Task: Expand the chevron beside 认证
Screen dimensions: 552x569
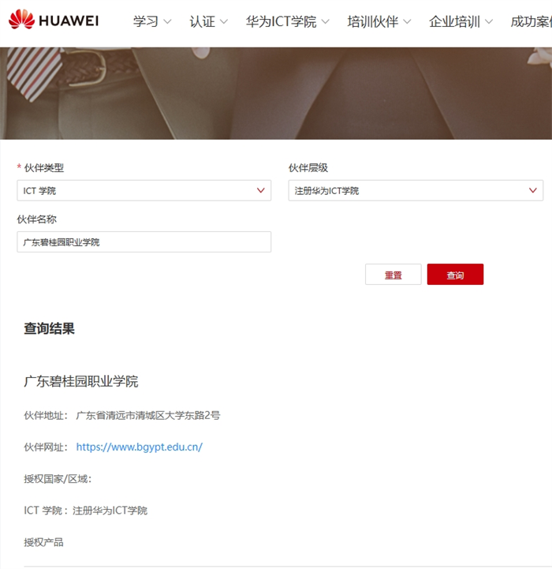Action: [224, 22]
